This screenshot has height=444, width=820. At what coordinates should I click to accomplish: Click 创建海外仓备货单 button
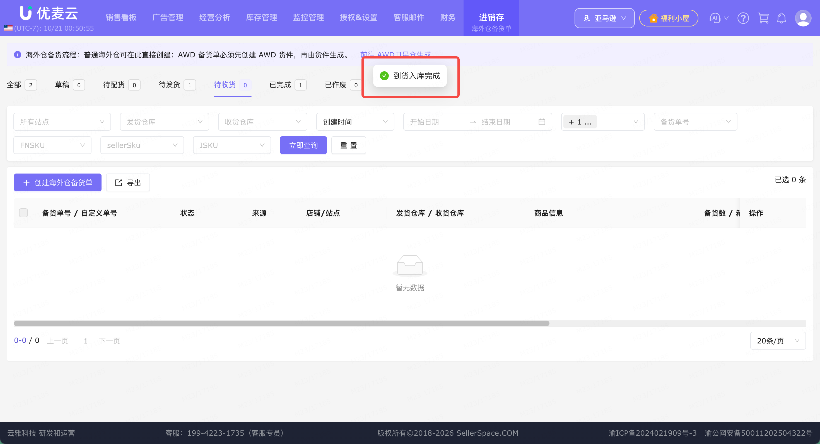click(58, 182)
